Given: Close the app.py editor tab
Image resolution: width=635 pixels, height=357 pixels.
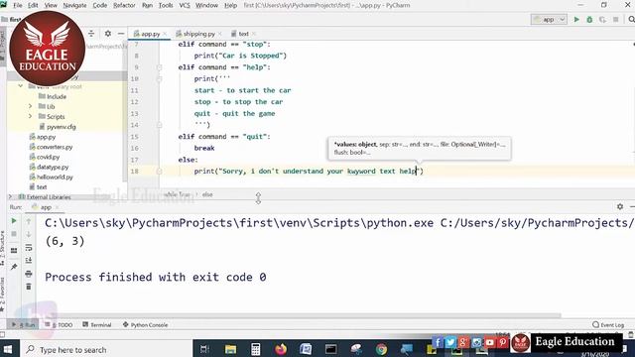Looking at the screenshot, I should [x=165, y=34].
